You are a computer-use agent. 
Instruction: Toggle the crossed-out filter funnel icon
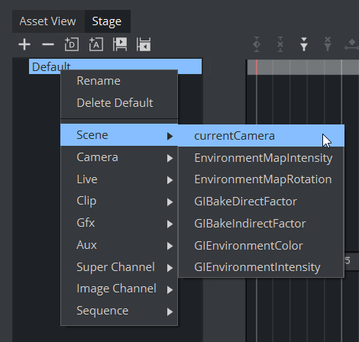(328, 44)
